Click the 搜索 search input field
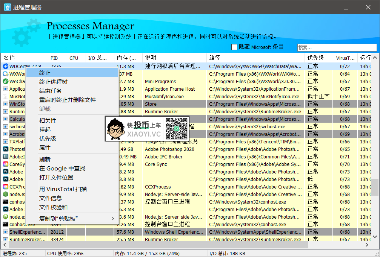 pos(337,47)
